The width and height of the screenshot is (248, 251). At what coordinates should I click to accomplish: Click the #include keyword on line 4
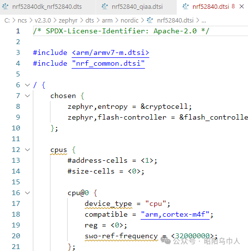click(50, 64)
